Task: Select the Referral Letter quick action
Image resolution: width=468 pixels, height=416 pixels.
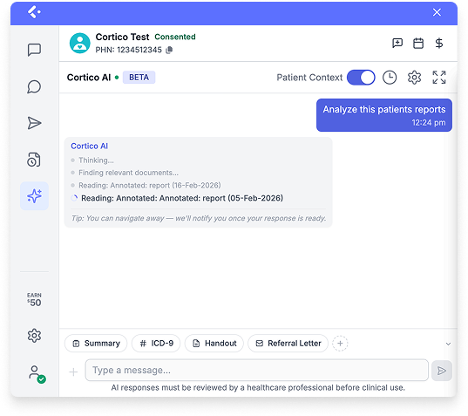Action: 288,344
